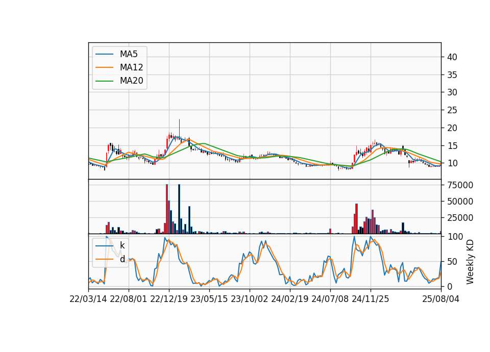
Task: Click the price axis value 25
Action: pos(452,110)
